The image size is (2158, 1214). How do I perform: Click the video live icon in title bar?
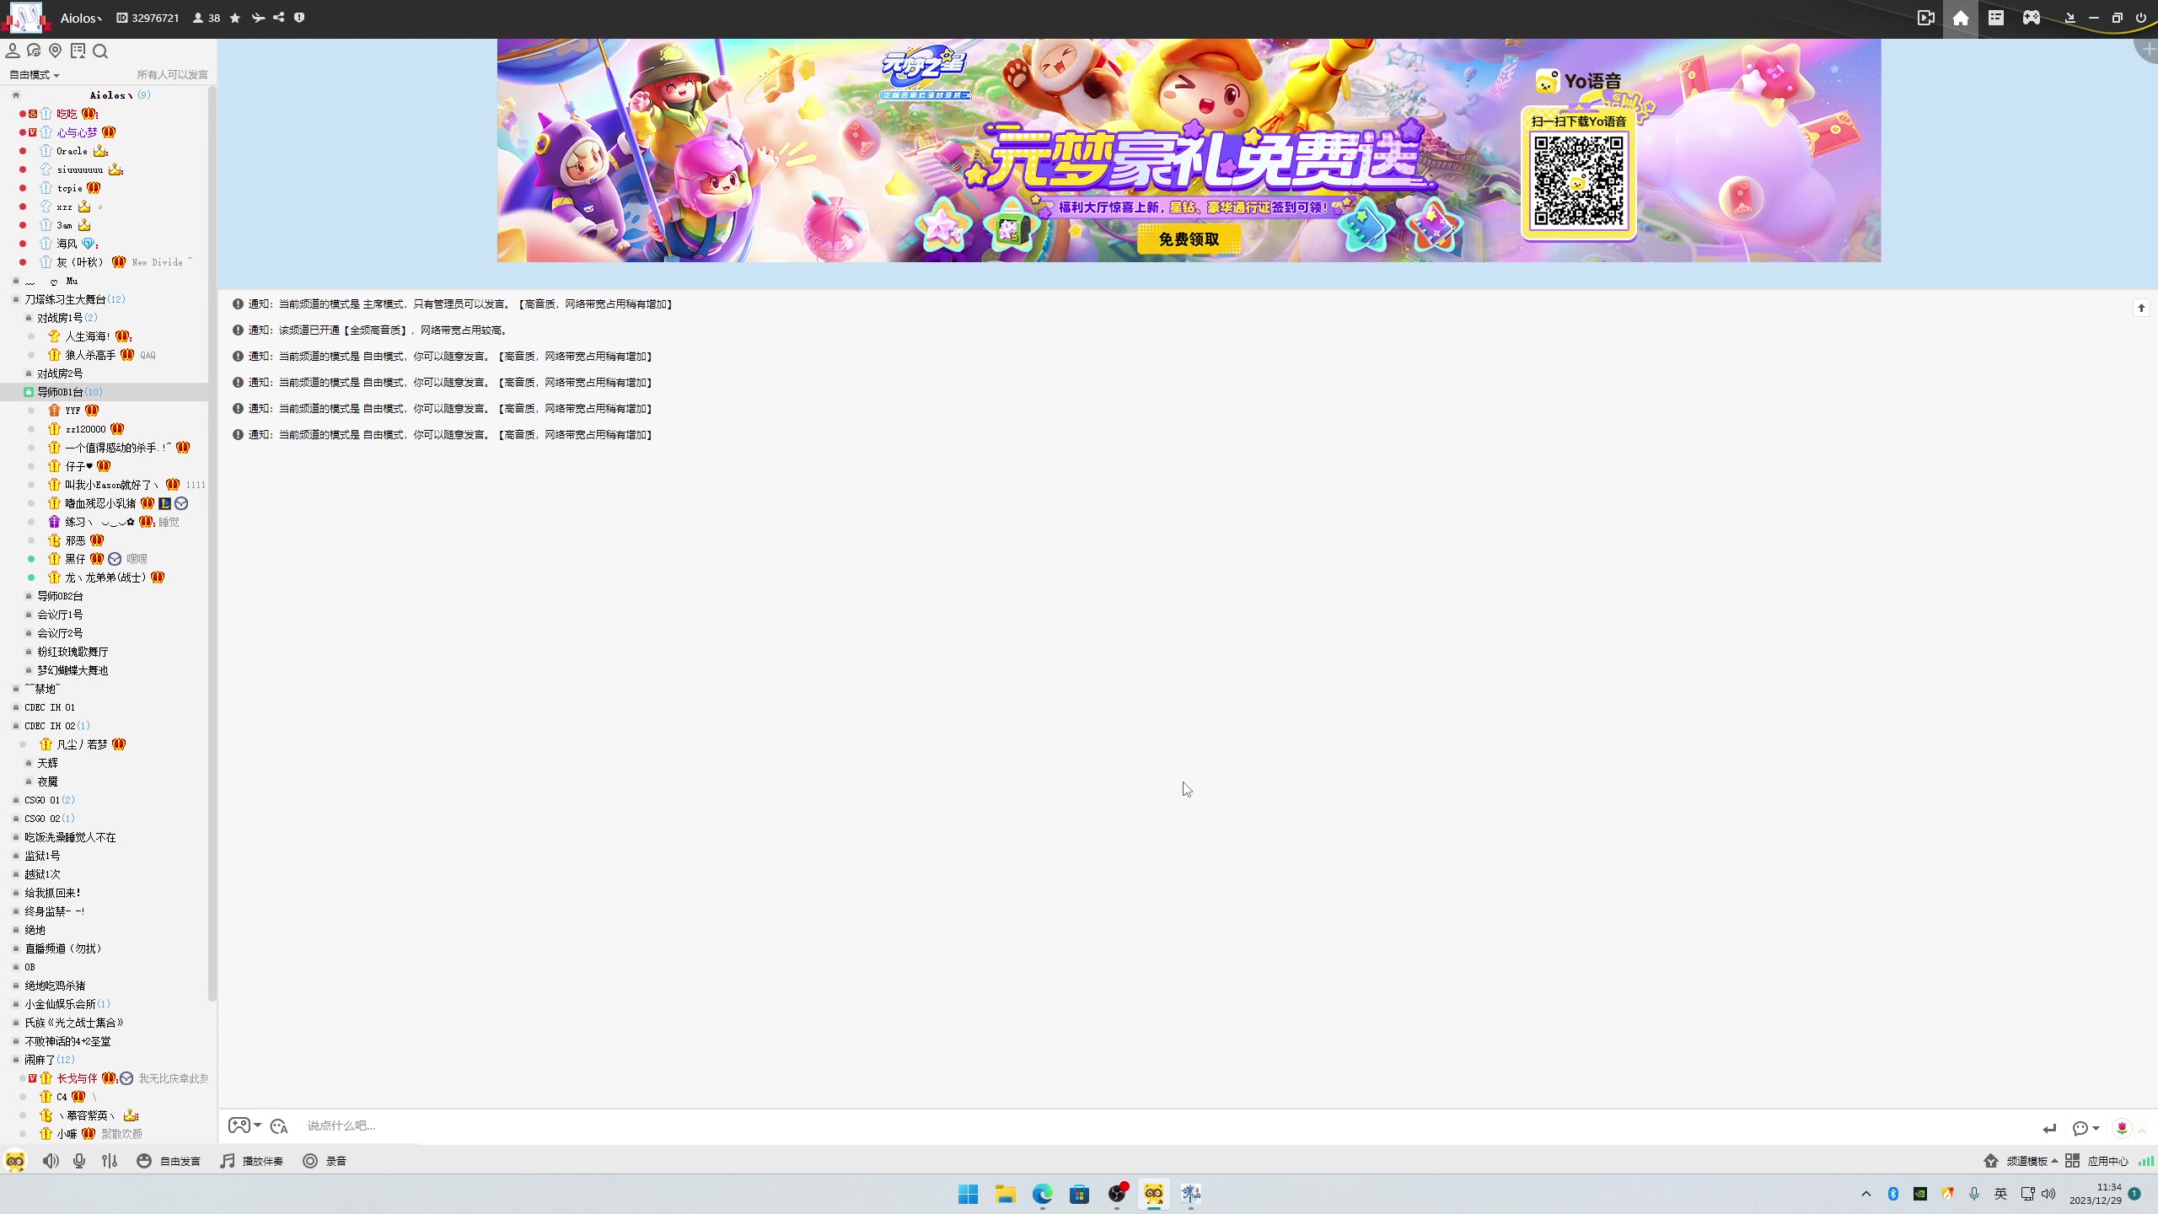coord(1926,18)
